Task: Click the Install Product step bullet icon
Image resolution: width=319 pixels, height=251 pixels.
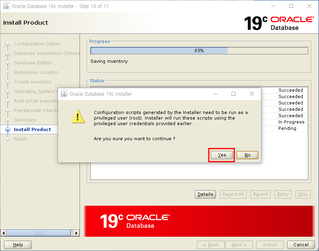Action: pos(8,129)
